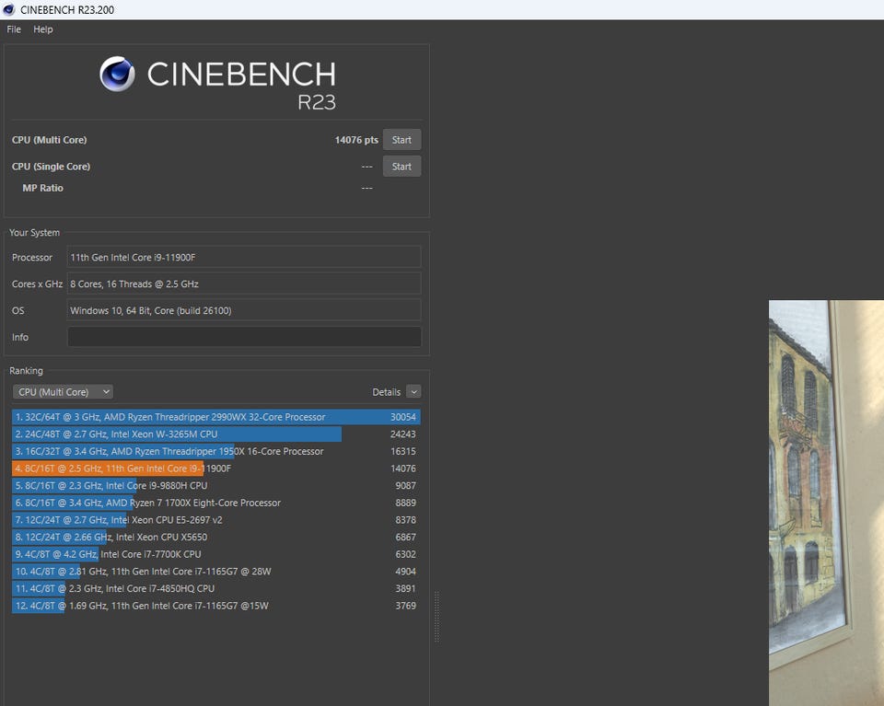This screenshot has height=706, width=884.
Task: Select ranking row AMD Ryzen 7 1700X
Action: tap(215, 503)
